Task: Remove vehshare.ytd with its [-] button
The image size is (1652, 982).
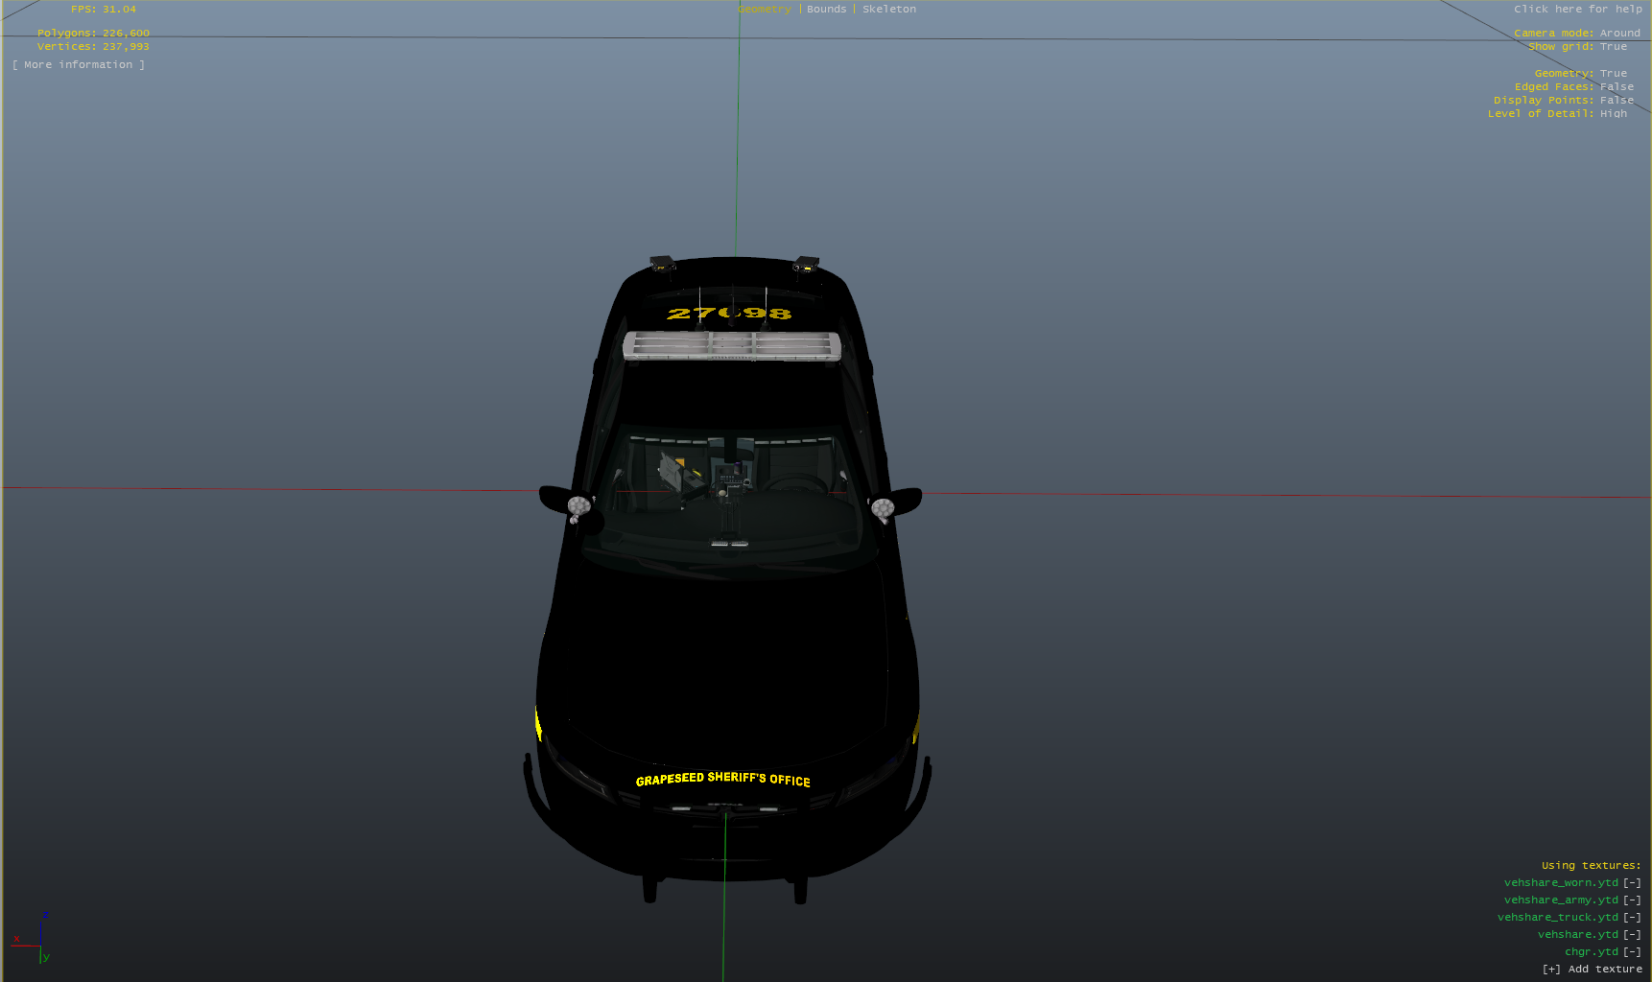Action: pyautogui.click(x=1632, y=935)
